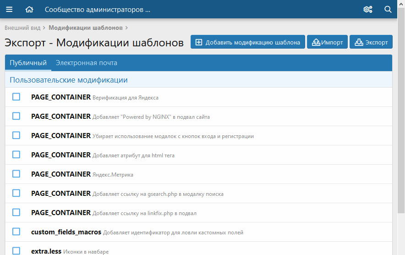405x255 pixels.
Task: Check the custom_fields_macros checkbox
Action: coord(16,232)
